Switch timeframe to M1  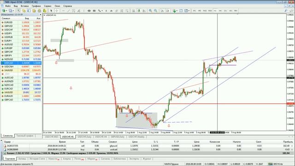[x=195, y=11]
